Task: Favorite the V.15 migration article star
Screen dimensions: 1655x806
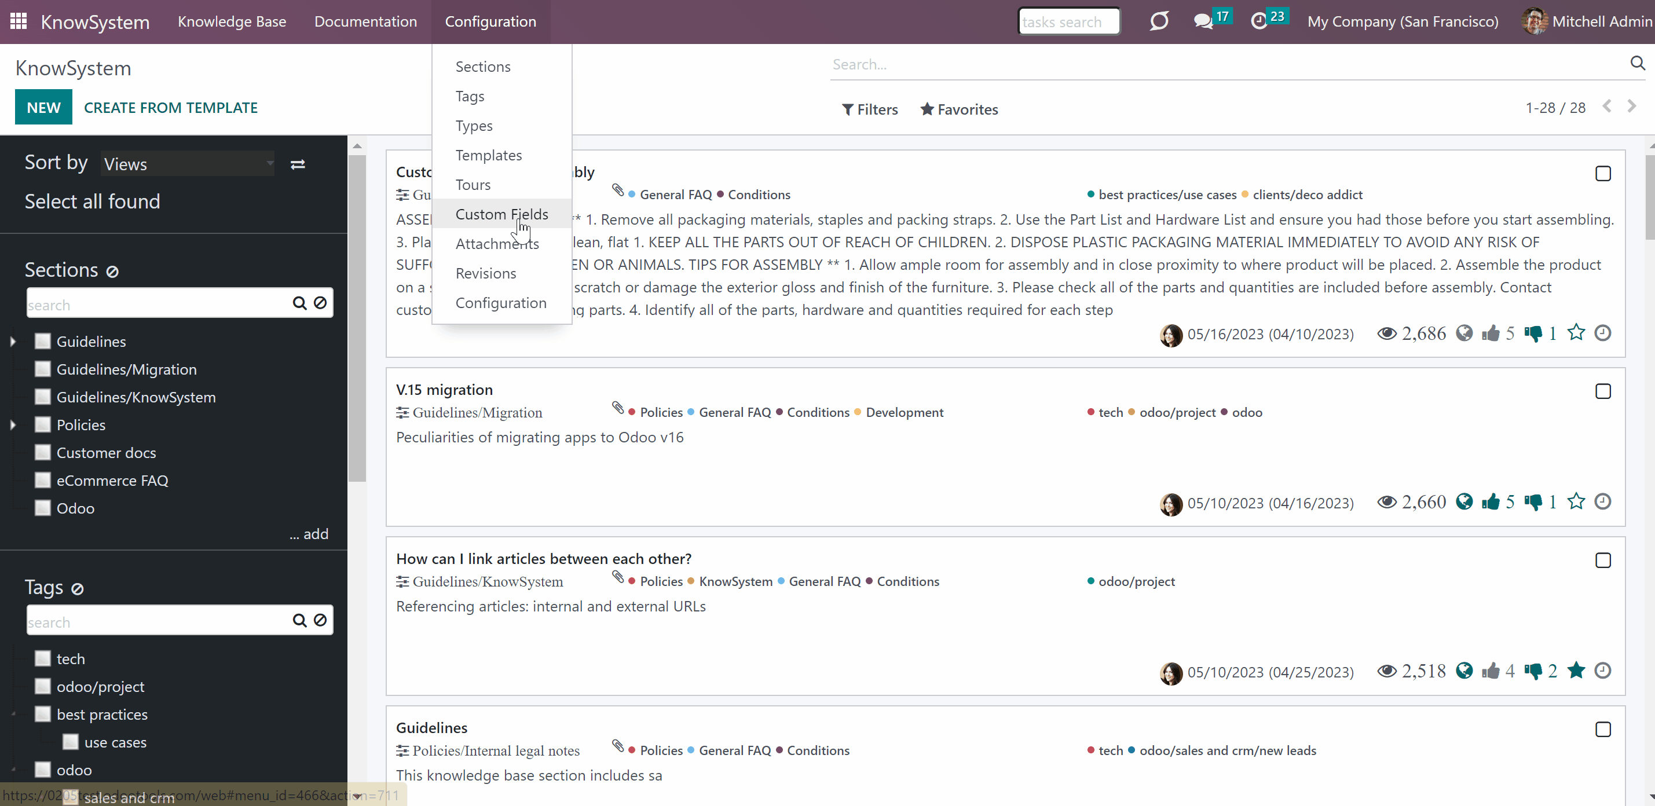Action: tap(1576, 501)
